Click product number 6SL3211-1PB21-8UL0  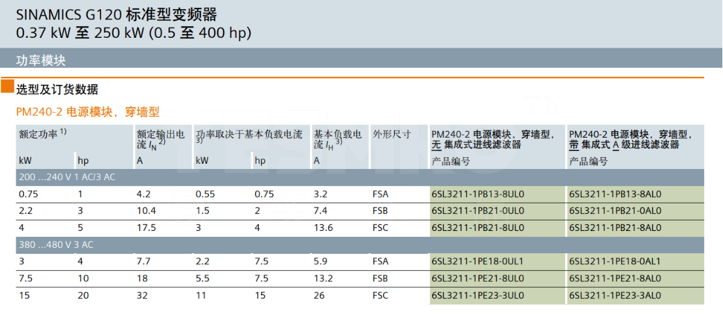[x=478, y=227]
